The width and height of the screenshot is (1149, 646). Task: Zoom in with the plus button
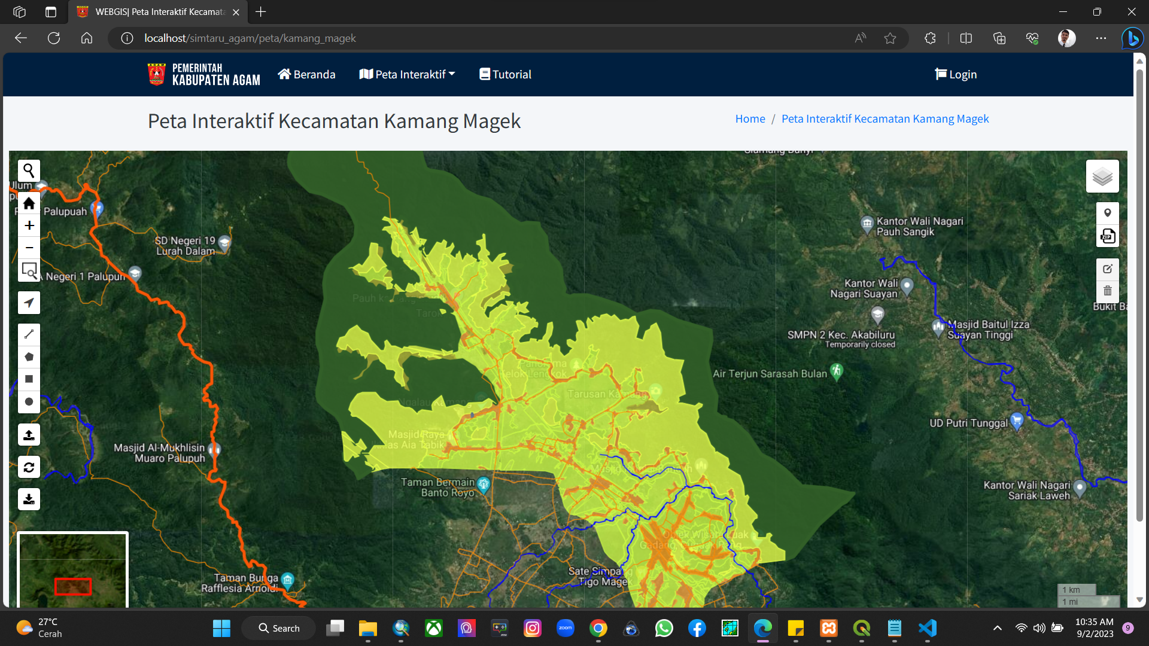pyautogui.click(x=29, y=226)
